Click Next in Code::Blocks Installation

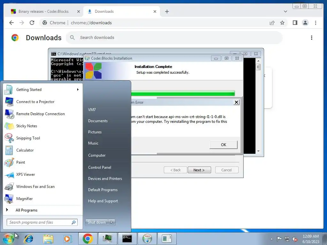pyautogui.click(x=199, y=170)
